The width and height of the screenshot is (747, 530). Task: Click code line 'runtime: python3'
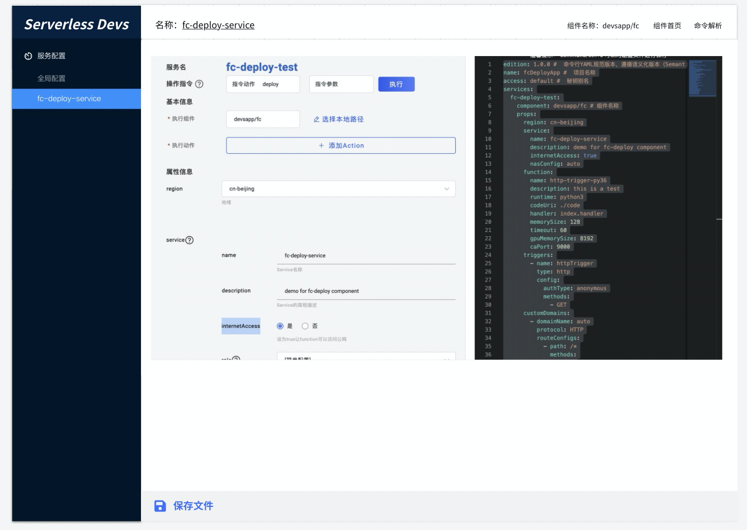pos(557,197)
